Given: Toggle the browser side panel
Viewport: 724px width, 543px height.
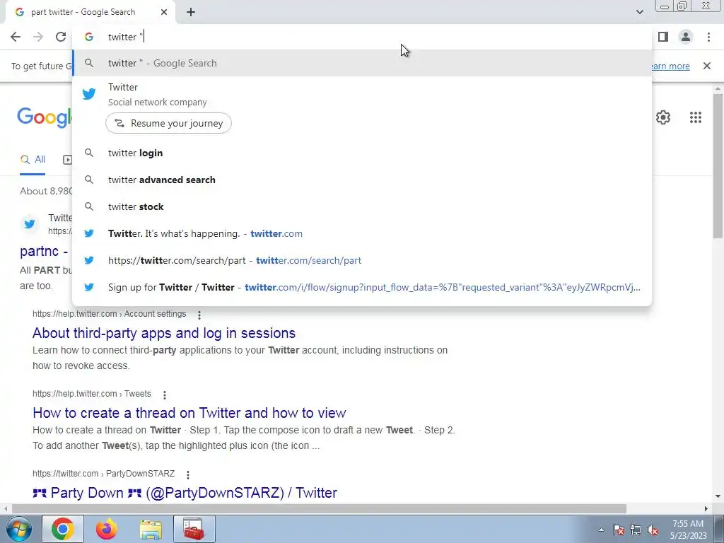Looking at the screenshot, I should coord(663,37).
